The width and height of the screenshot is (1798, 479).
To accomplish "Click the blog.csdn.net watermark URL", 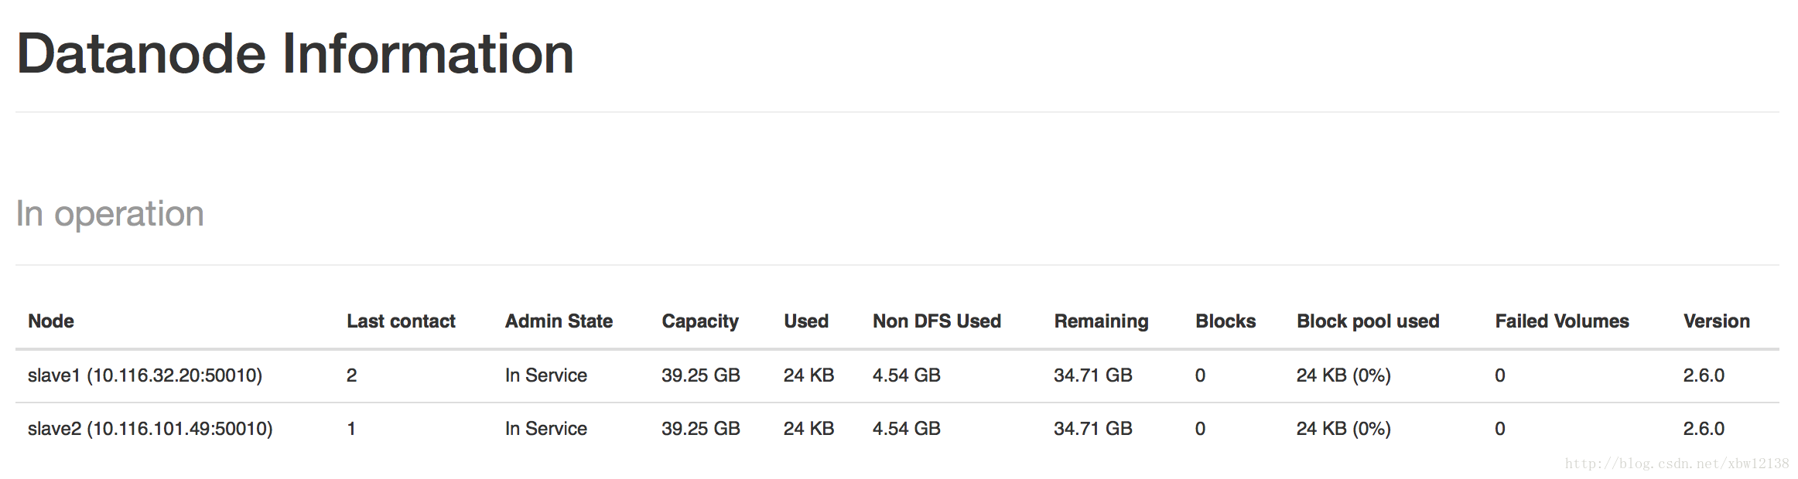I will click(1677, 464).
